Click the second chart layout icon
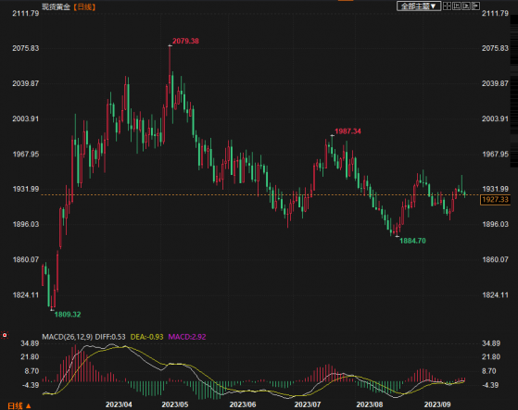The width and height of the screenshot is (518, 410). pos(457,6)
